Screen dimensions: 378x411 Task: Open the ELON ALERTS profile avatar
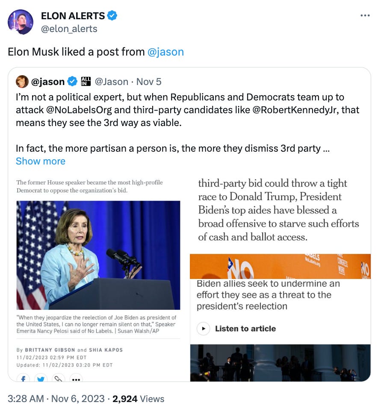[x=21, y=22]
